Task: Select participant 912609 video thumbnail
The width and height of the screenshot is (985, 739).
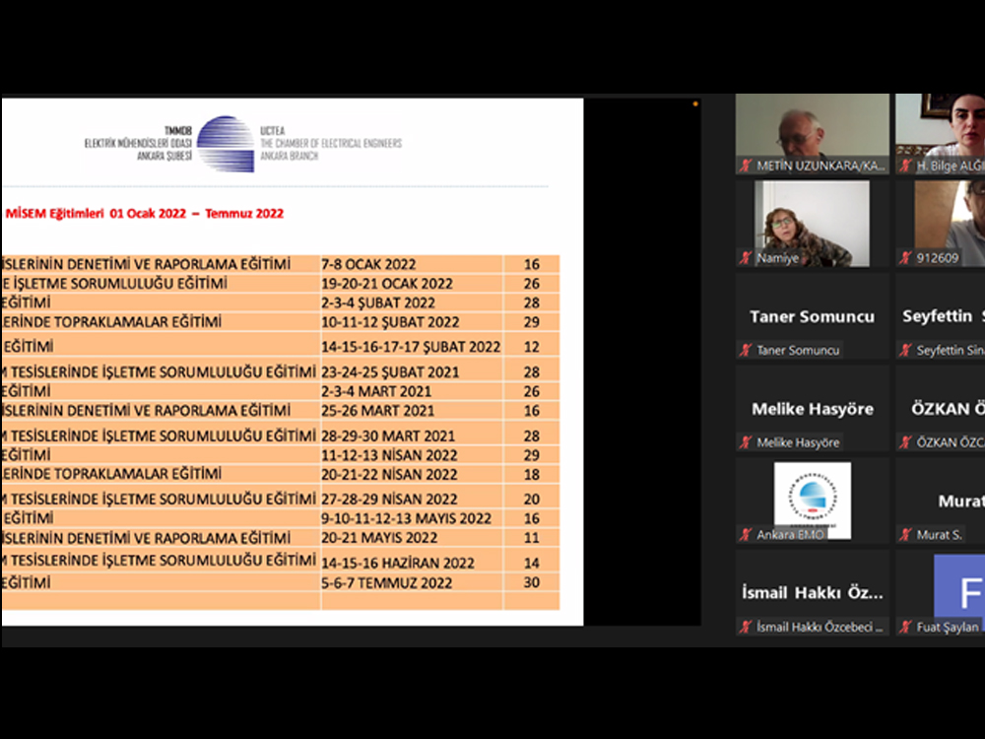Action: [941, 224]
